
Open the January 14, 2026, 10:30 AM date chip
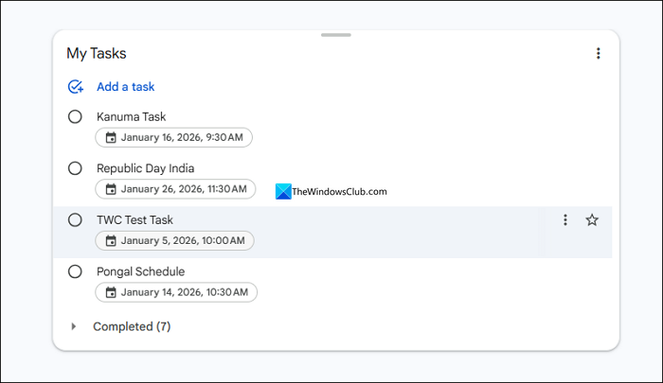click(176, 292)
